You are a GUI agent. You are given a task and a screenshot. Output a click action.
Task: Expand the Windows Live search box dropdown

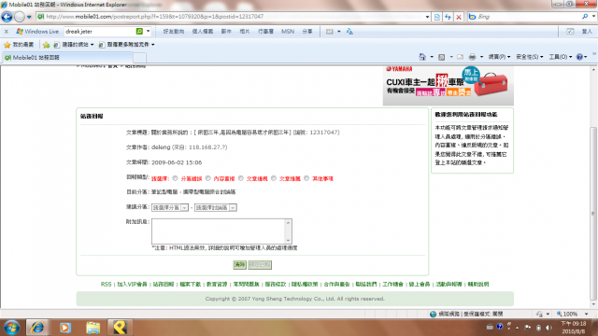point(148,31)
